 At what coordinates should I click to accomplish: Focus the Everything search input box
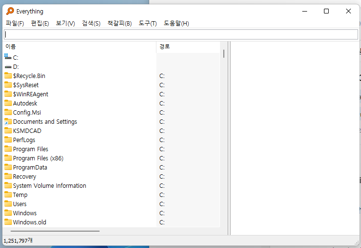[181, 34]
